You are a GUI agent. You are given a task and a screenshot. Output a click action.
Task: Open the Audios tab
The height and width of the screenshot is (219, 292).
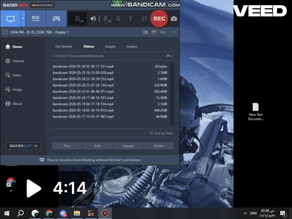(132, 47)
